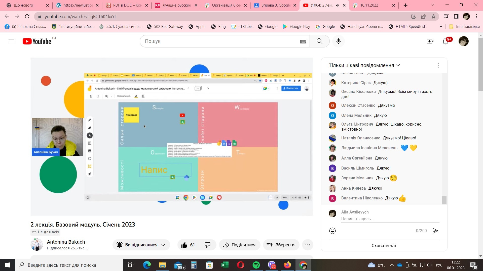Open the create video icon
Screen dimensions: 483x271
(430, 41)
